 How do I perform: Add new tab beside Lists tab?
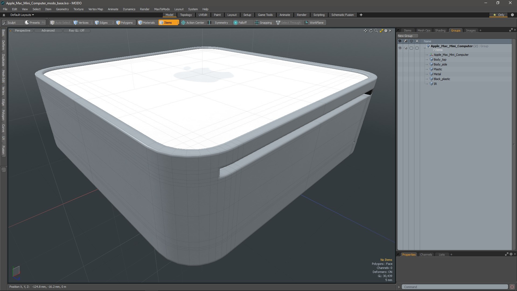[x=451, y=255]
